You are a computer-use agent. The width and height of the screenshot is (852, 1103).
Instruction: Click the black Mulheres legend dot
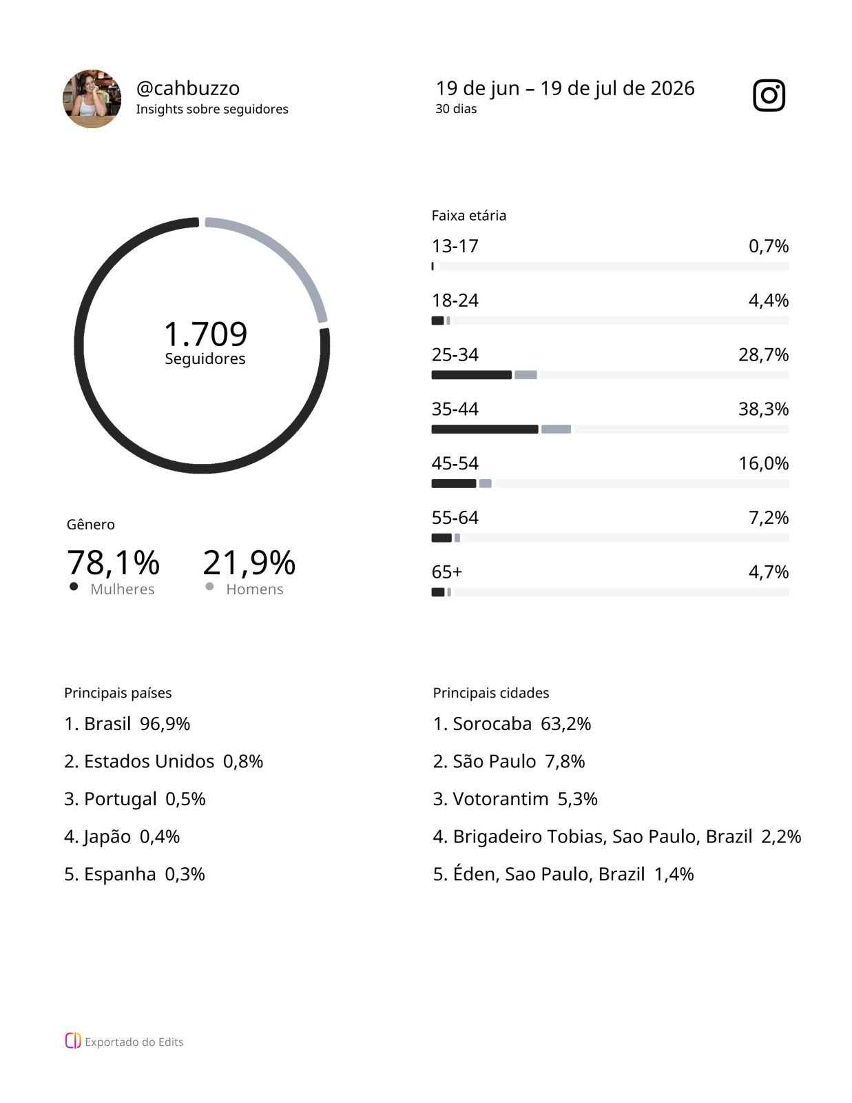coord(74,587)
